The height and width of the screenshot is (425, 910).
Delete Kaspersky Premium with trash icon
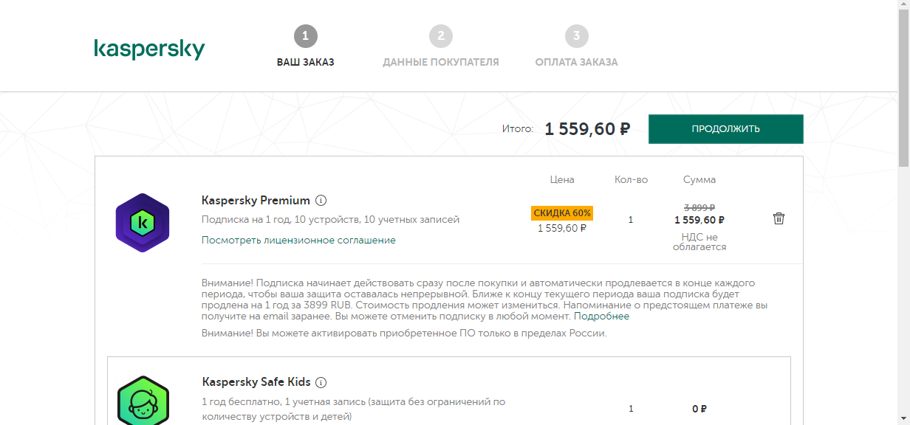(x=779, y=218)
